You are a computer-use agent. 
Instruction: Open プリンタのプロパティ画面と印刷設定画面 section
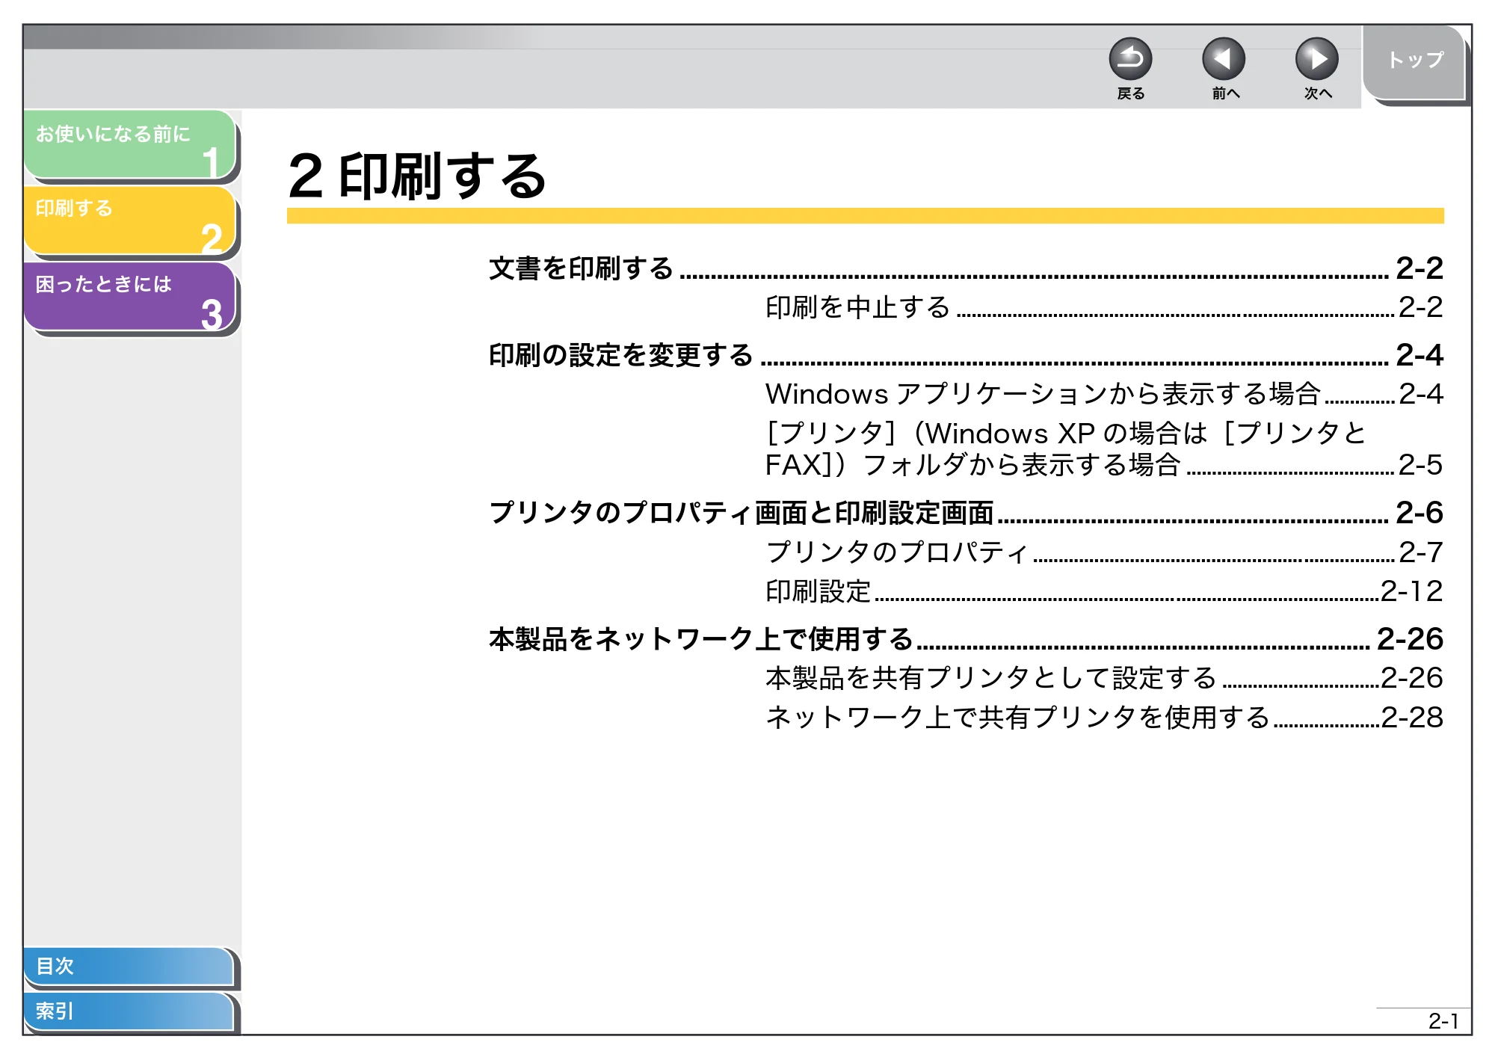click(966, 513)
